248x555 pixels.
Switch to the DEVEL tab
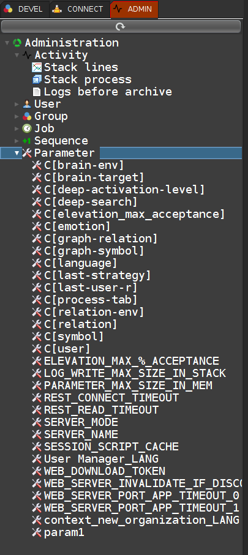coord(24,9)
